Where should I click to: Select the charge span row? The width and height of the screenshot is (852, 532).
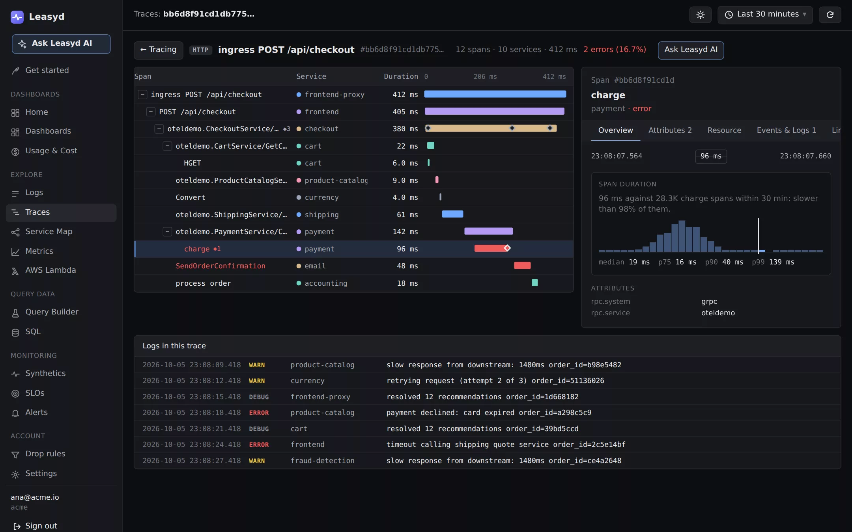[354, 249]
